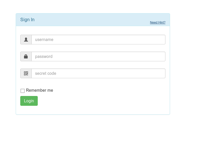Select the QR icon next to secret code
198x141 pixels.
26,73
